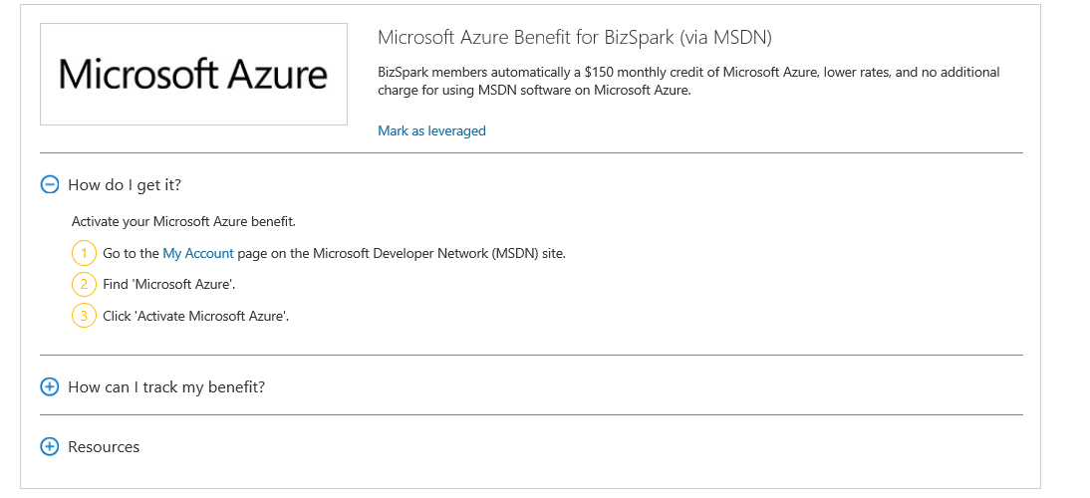1090x498 pixels.
Task: Click the 'Go to the' text in step one
Action: (x=131, y=254)
